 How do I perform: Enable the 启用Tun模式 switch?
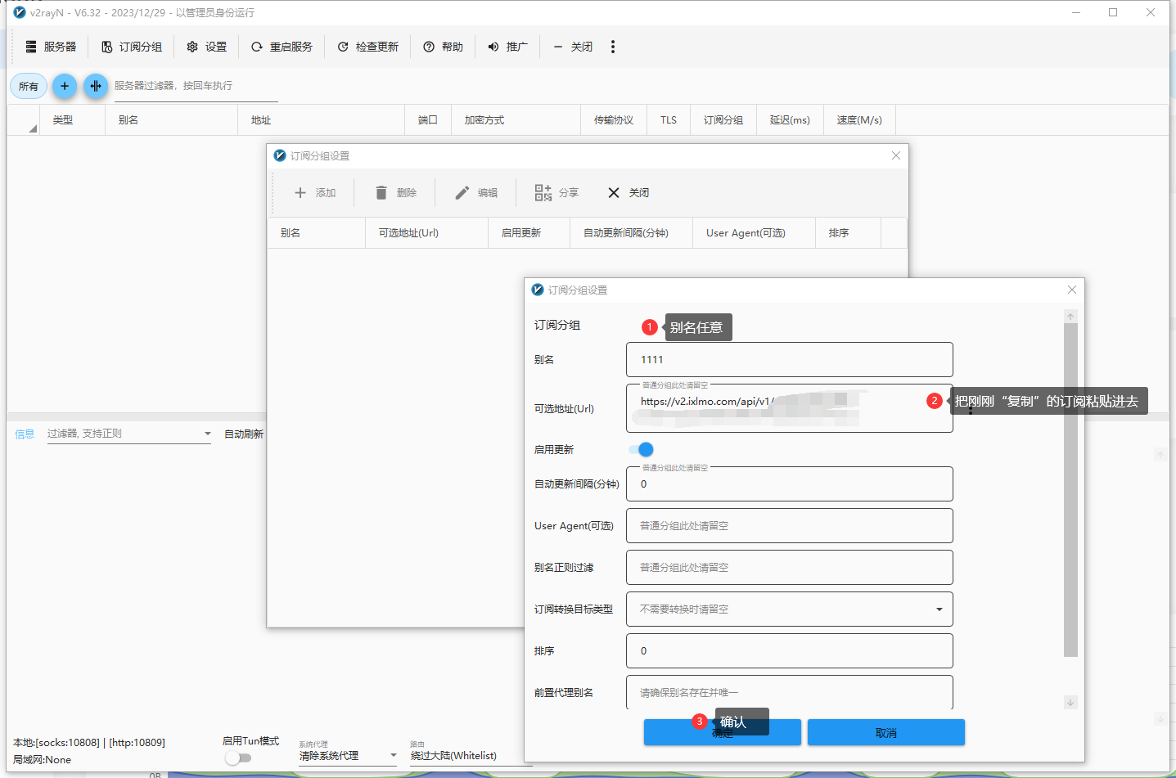coord(238,758)
